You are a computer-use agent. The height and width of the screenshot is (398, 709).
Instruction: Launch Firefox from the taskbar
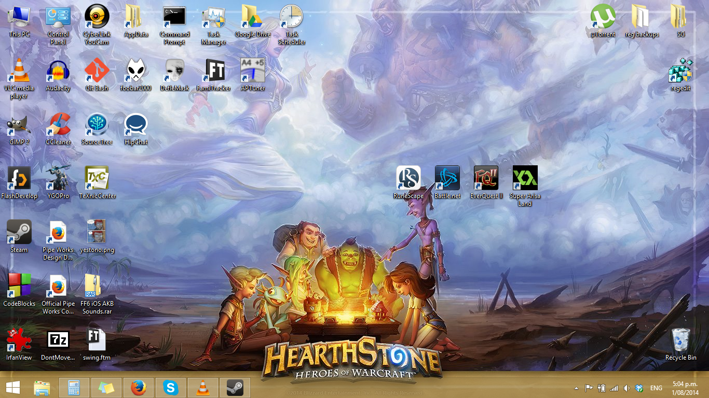139,388
